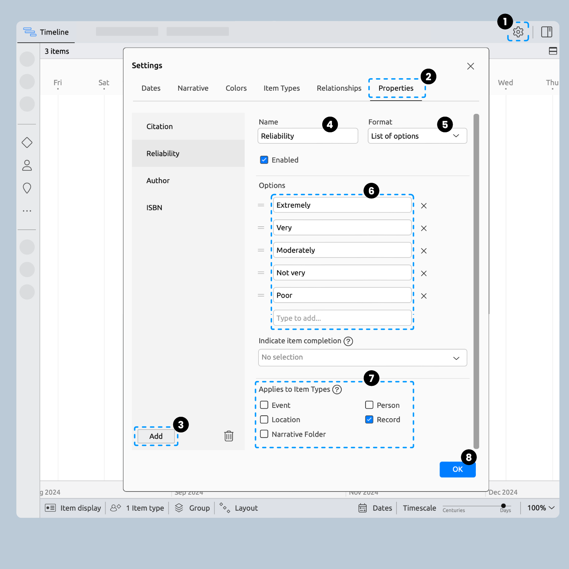The image size is (569, 569).
Task: Switch to the Dates tab
Action: (x=151, y=88)
